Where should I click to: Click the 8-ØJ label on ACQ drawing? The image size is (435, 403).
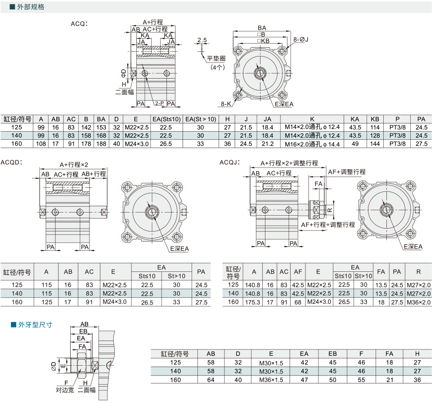point(301,40)
